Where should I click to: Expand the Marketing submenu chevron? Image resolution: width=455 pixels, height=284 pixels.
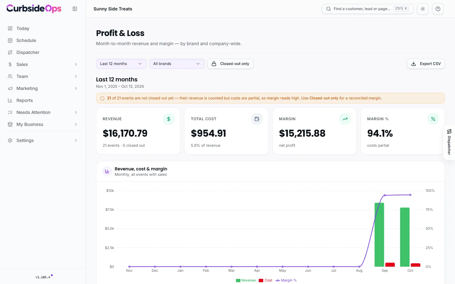click(x=76, y=88)
